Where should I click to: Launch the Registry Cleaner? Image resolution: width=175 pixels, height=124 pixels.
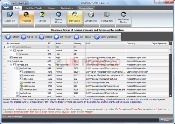tap(59, 18)
